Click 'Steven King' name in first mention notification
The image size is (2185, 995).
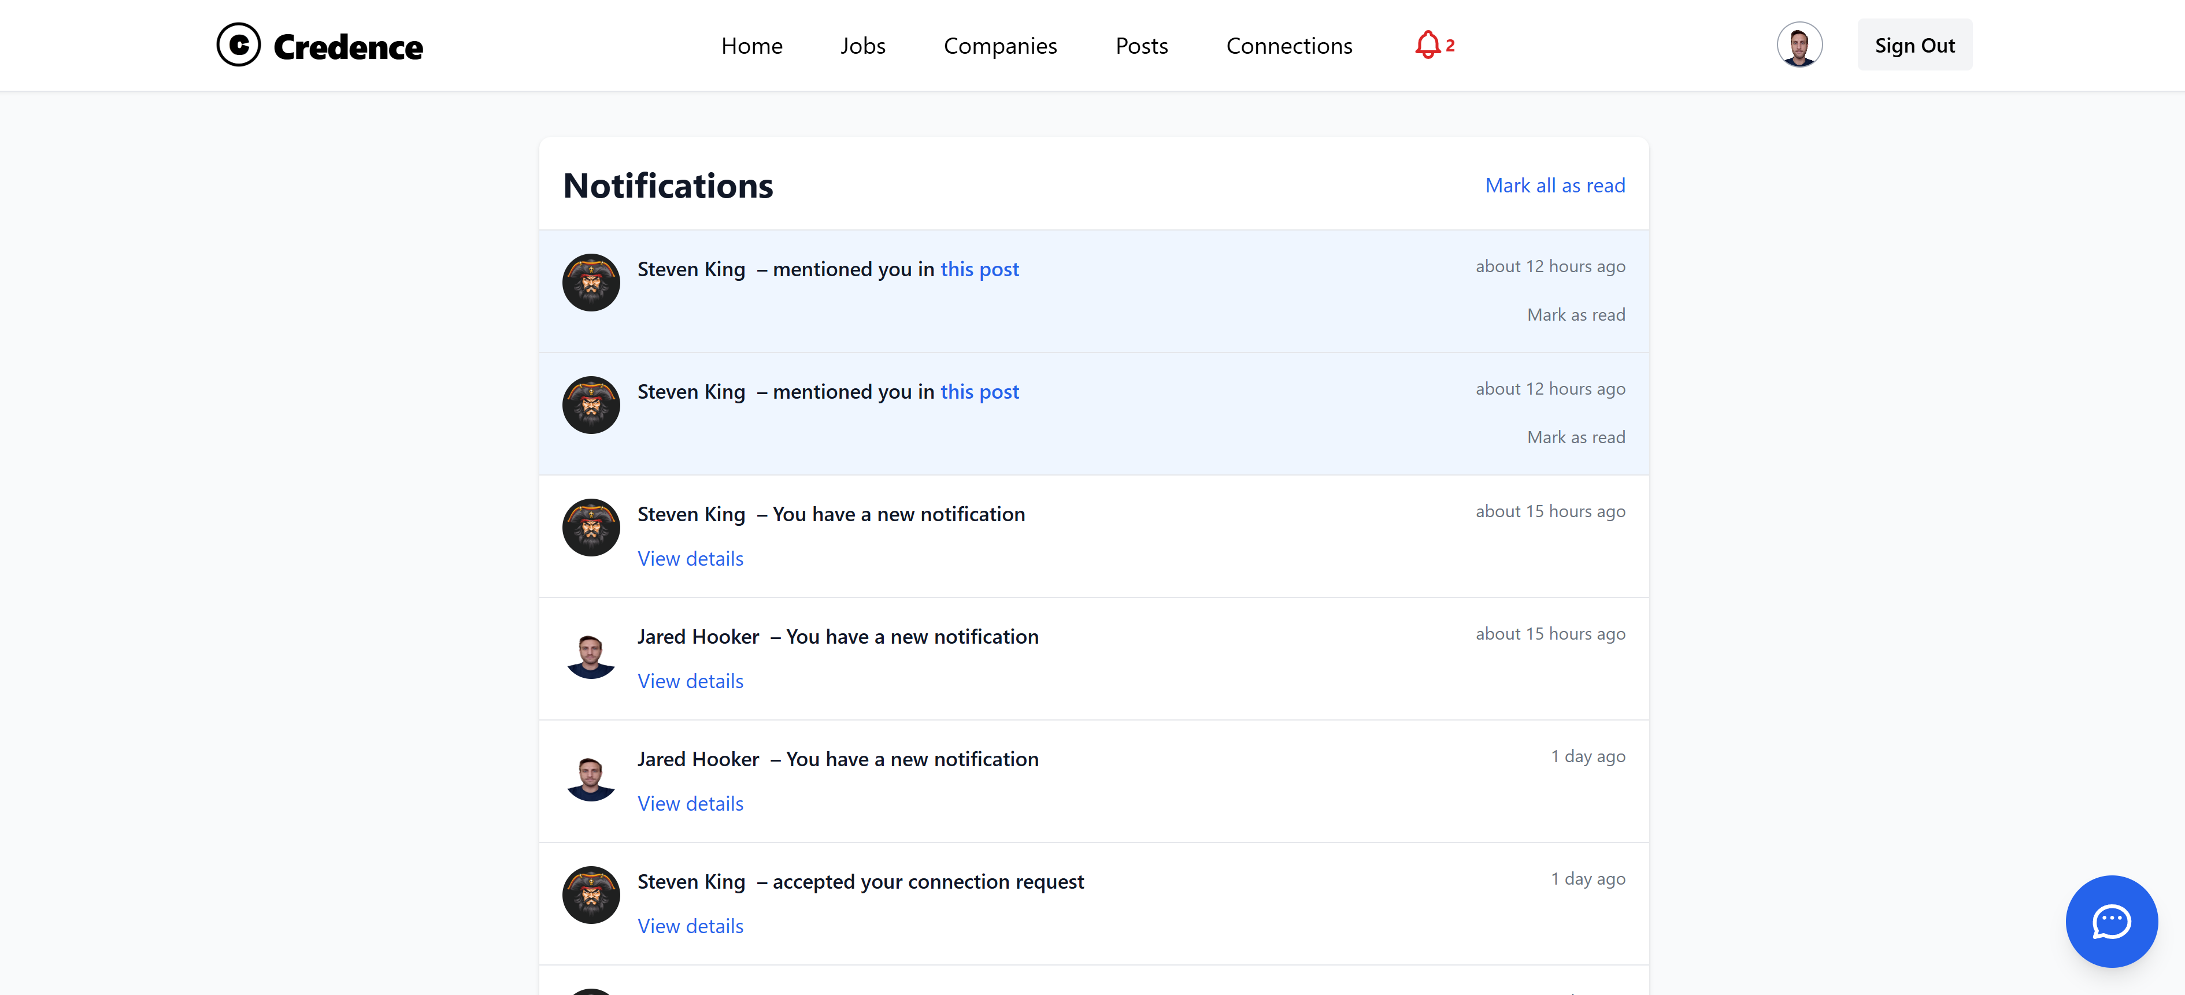(690, 269)
